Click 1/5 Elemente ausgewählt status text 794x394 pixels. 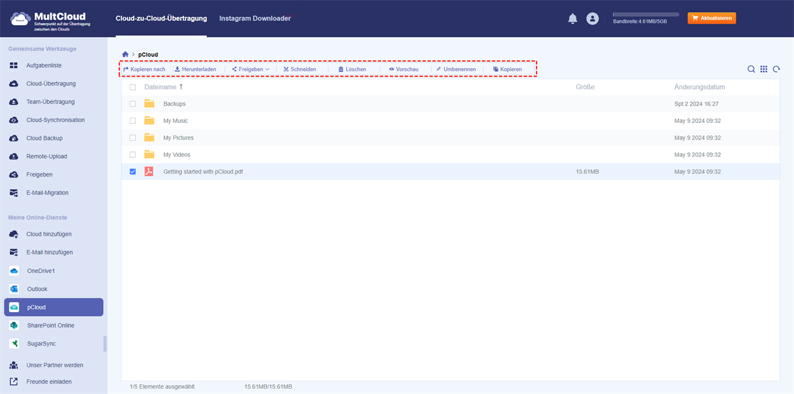point(162,386)
